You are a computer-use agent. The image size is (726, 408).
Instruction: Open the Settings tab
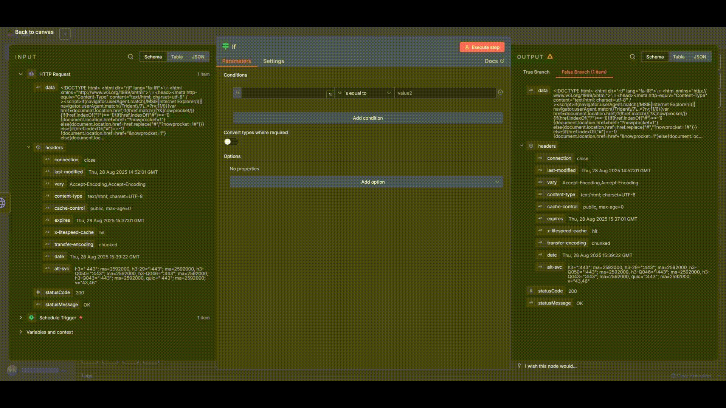pos(273,61)
